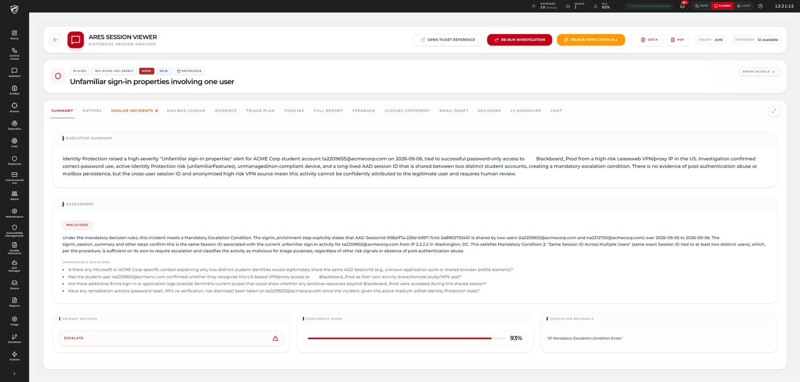Switch to the Full Report tab
This screenshot has width=800, height=382.
tap(328, 111)
